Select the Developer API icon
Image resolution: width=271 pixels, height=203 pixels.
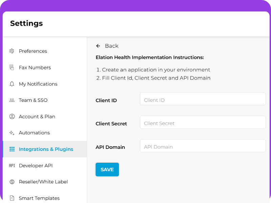(12, 165)
